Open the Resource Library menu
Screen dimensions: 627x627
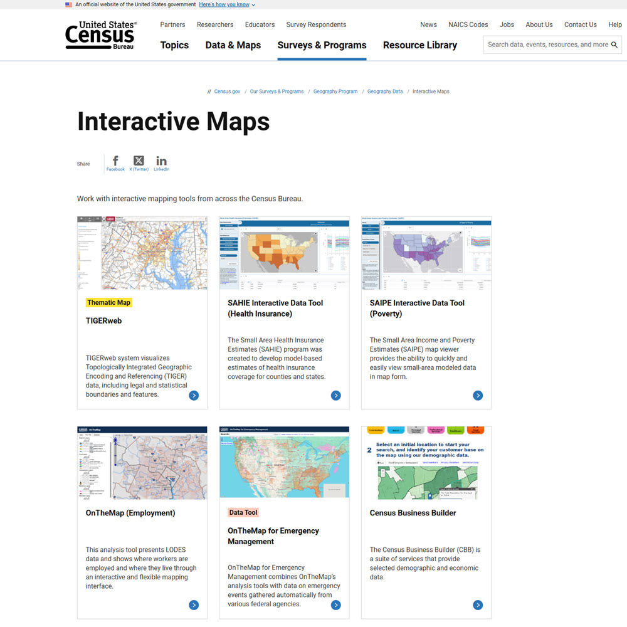420,45
